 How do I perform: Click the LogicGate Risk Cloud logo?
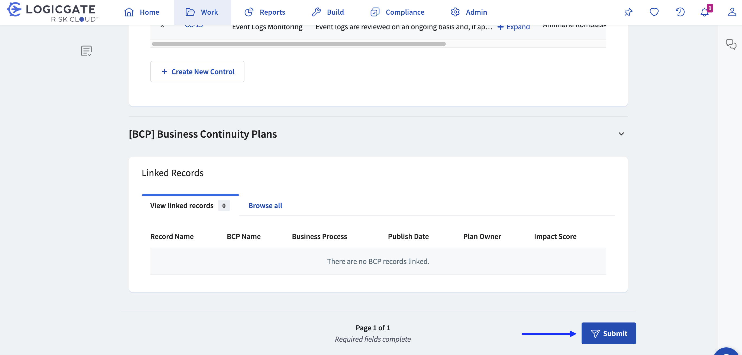pyautogui.click(x=54, y=12)
